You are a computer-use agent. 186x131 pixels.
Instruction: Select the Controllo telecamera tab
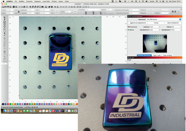point(144,55)
